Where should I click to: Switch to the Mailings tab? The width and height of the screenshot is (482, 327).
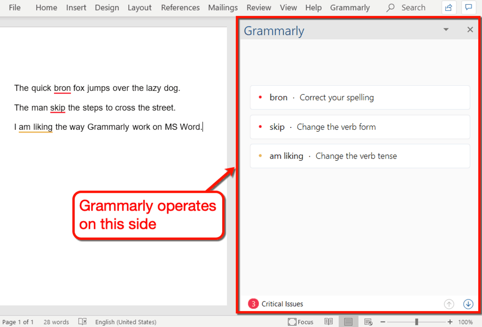(223, 7)
